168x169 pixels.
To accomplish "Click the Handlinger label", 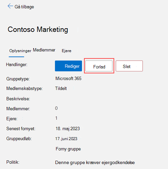I will (17, 64).
